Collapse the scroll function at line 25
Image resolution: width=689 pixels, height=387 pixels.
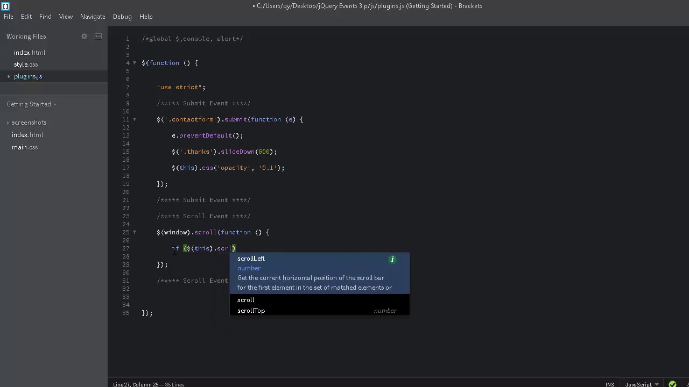pos(135,232)
